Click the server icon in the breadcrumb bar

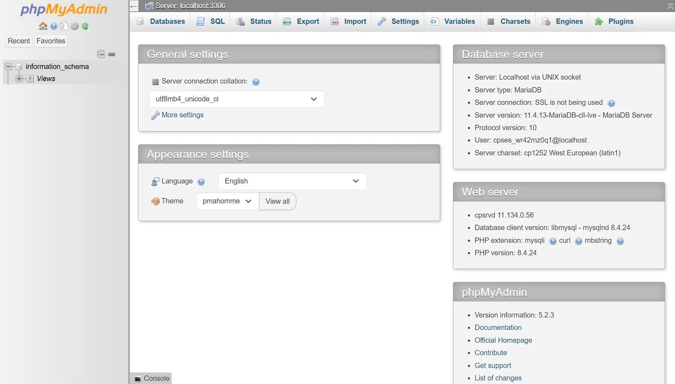point(149,6)
